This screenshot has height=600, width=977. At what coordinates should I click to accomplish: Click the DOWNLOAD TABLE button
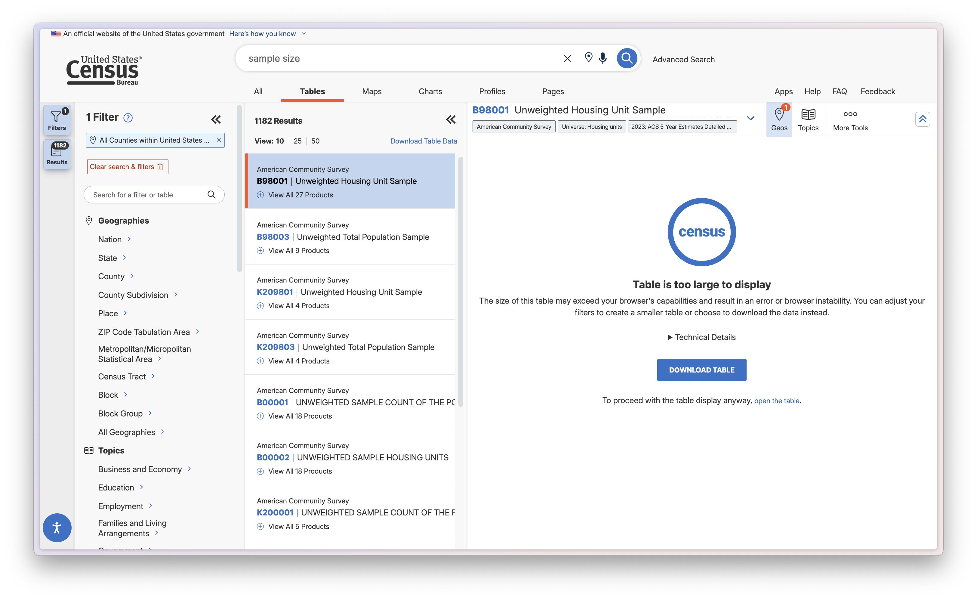pyautogui.click(x=701, y=370)
